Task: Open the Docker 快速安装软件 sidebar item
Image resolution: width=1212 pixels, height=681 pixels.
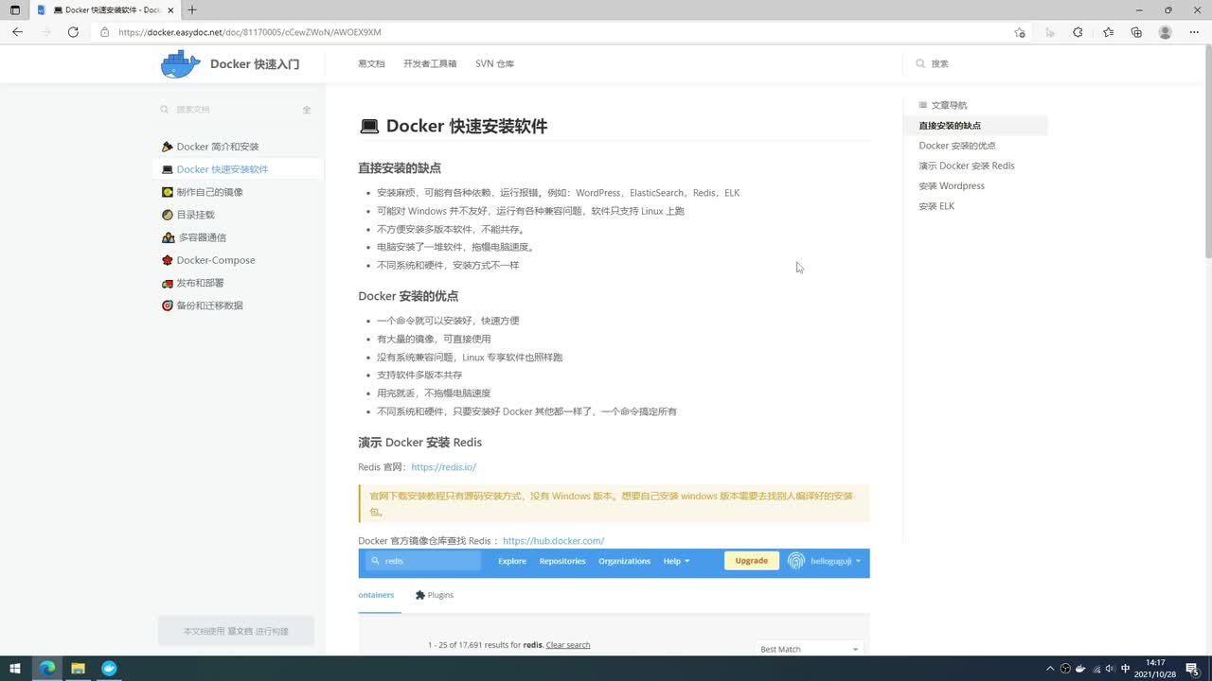Action: click(x=238, y=169)
